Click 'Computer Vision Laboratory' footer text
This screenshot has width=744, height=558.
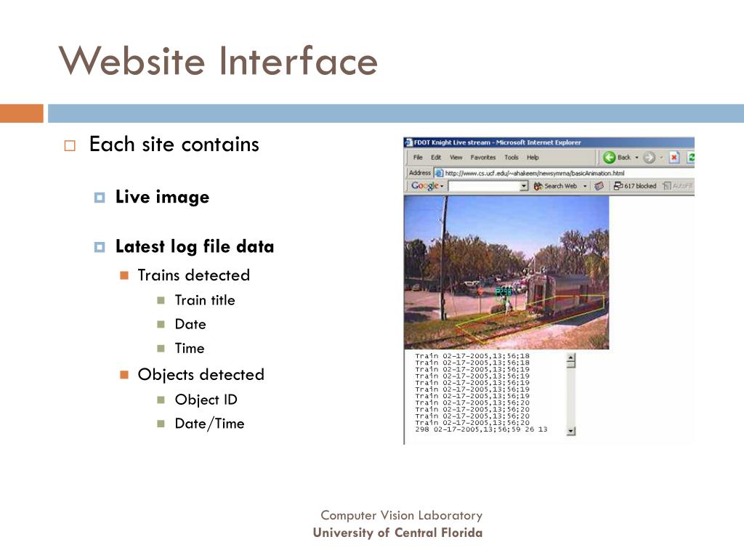coord(401,515)
